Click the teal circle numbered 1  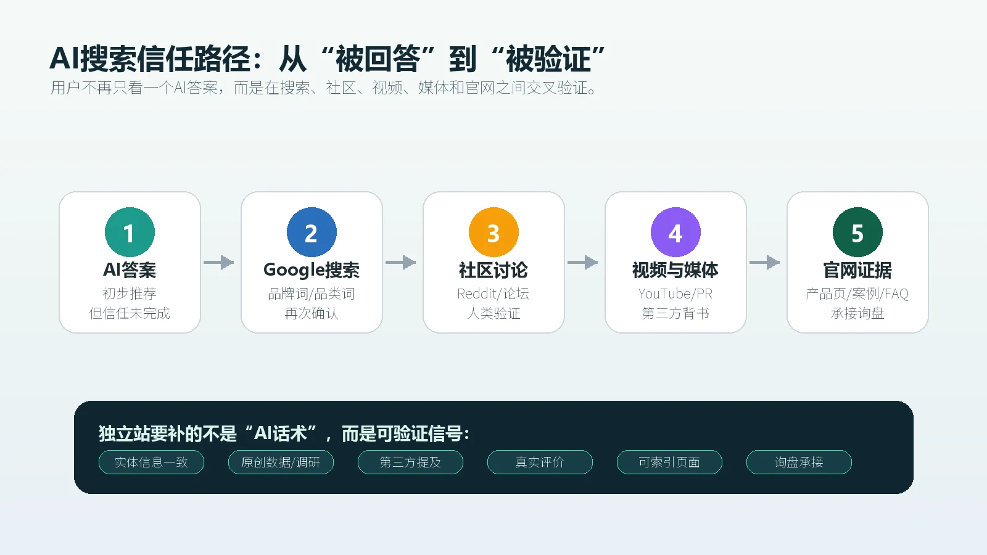pyautogui.click(x=130, y=232)
